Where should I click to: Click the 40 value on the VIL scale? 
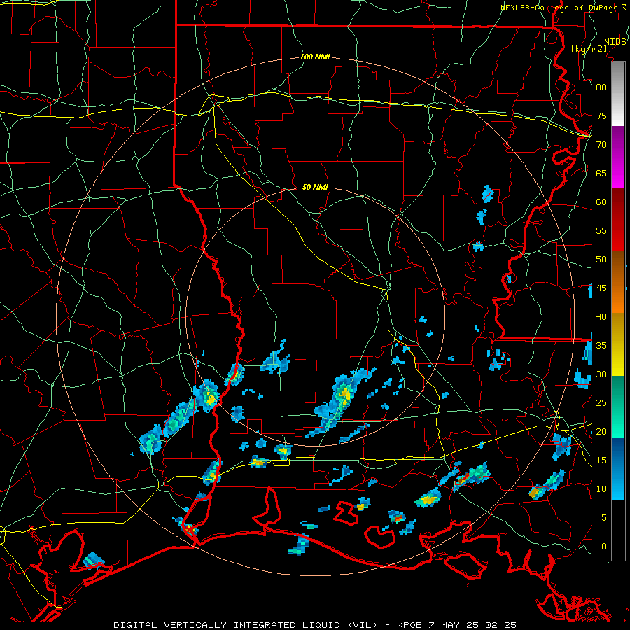(601, 317)
